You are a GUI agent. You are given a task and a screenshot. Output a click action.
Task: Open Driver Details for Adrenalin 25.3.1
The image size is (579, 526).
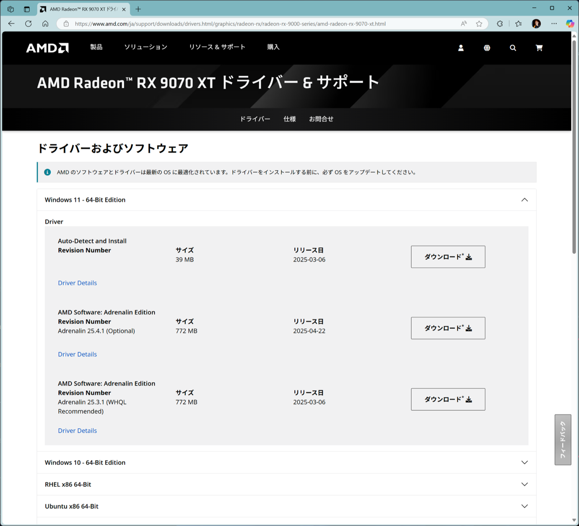(x=78, y=431)
